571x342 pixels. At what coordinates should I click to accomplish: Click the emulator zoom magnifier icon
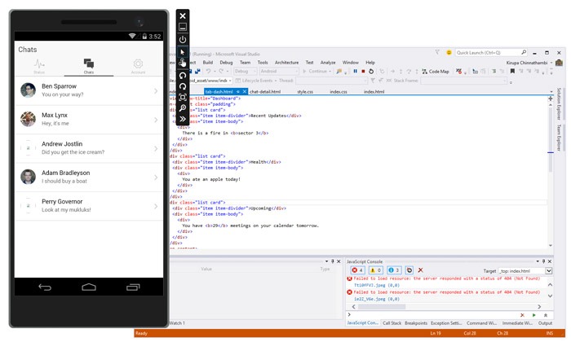(x=183, y=108)
